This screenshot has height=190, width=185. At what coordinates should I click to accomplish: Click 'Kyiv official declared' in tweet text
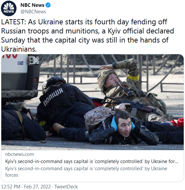141,31
